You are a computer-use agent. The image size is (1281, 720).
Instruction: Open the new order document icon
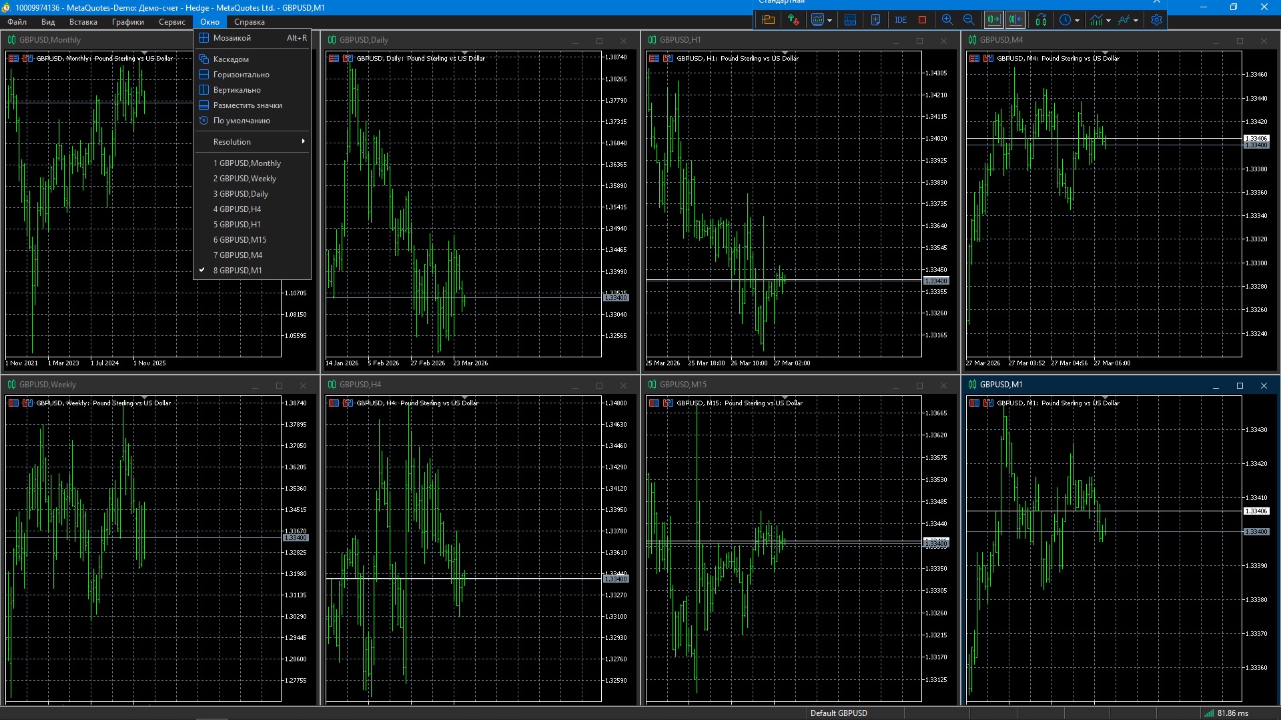click(x=875, y=20)
